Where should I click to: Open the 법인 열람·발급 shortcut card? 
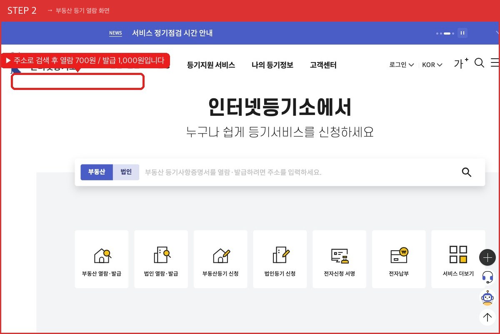(x=161, y=259)
